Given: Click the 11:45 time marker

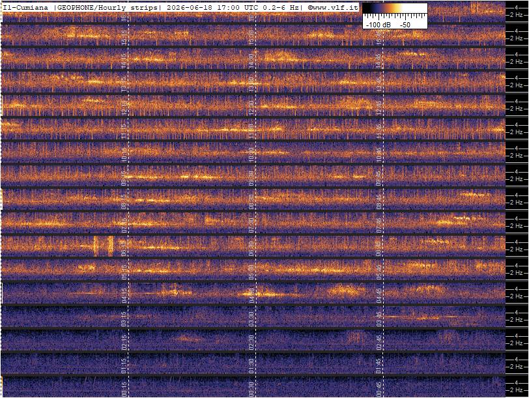Looking at the screenshot, I should coord(379,131).
